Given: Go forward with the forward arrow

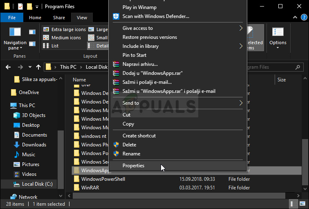Looking at the screenshot, I should (20, 67).
